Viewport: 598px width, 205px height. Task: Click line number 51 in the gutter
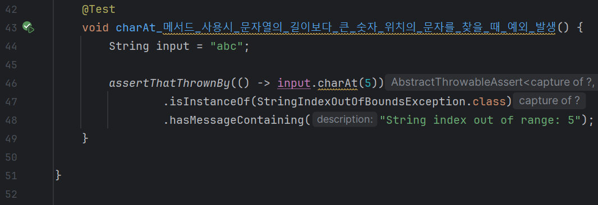coord(11,176)
